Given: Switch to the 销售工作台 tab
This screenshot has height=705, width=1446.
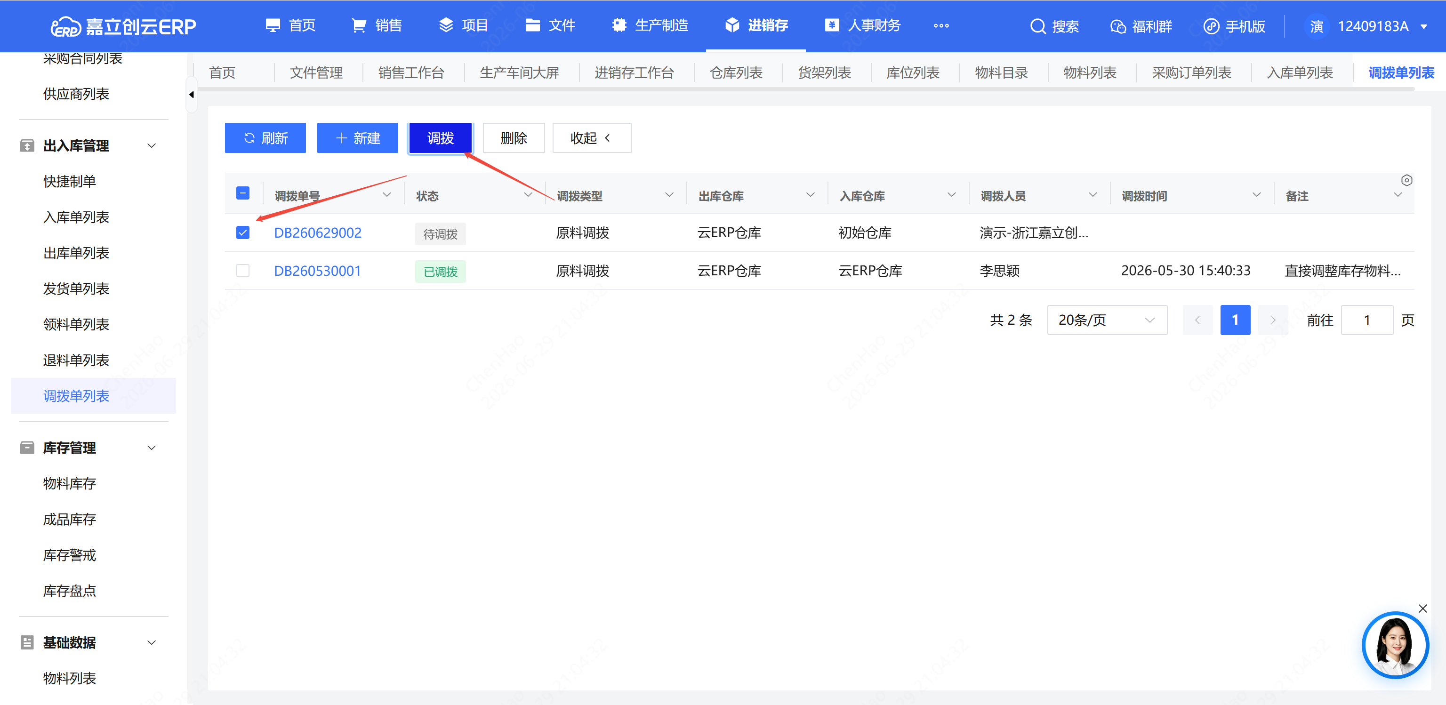Looking at the screenshot, I should pos(411,73).
